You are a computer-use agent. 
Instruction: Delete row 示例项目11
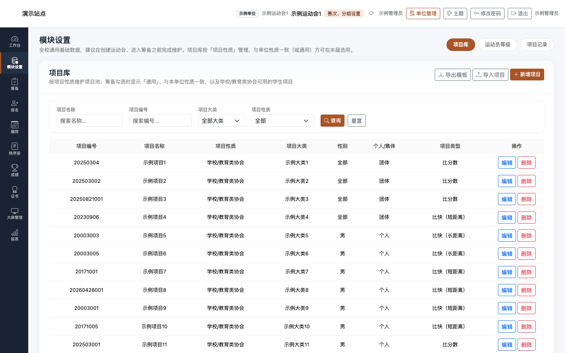[527, 345]
